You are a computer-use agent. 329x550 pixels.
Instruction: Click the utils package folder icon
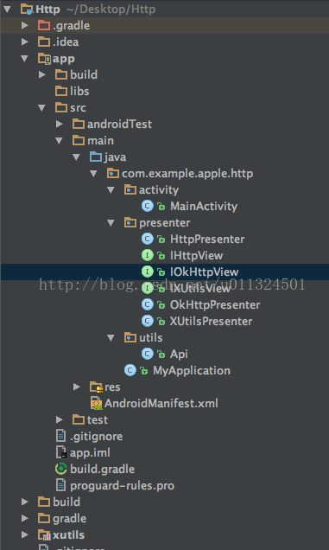coord(130,337)
